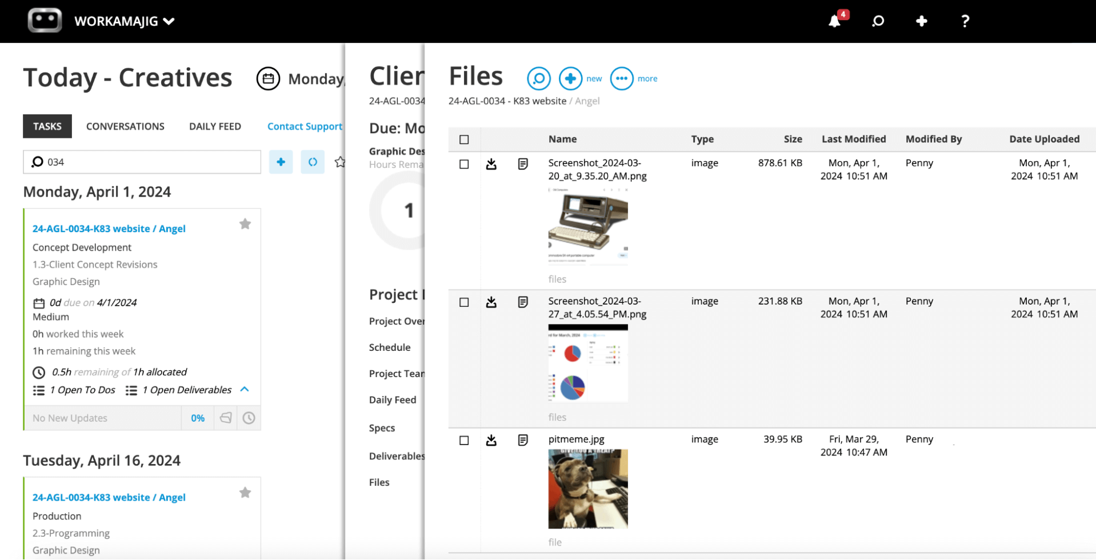Open the more menu in the Files panel
The image size is (1096, 560).
pyautogui.click(x=621, y=78)
